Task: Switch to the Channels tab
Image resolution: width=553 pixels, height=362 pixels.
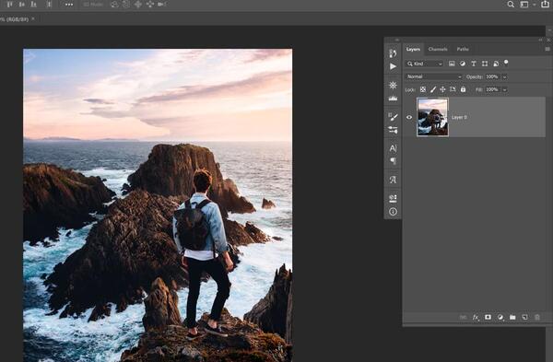Action: (x=438, y=49)
